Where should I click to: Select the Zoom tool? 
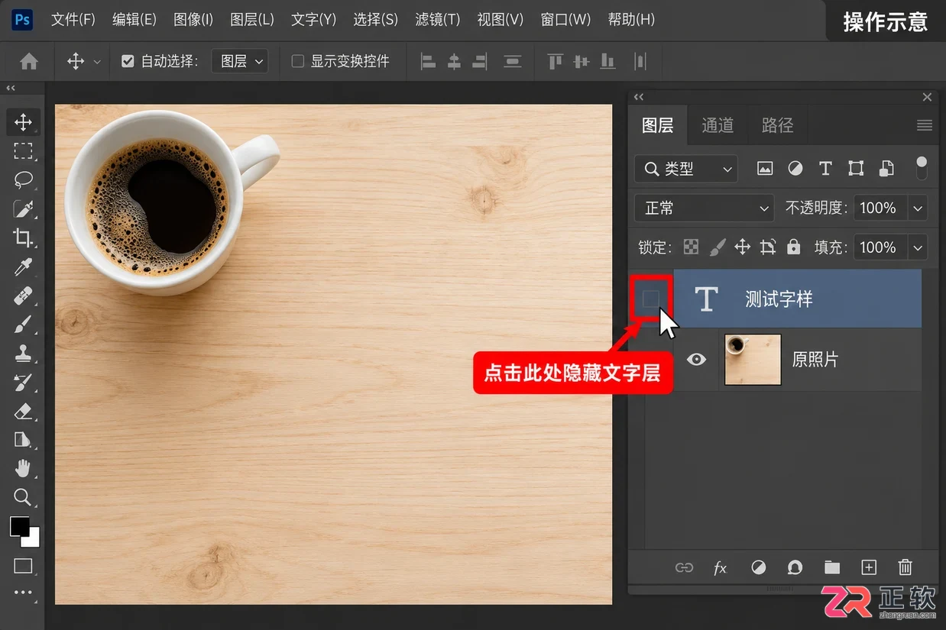tap(23, 498)
